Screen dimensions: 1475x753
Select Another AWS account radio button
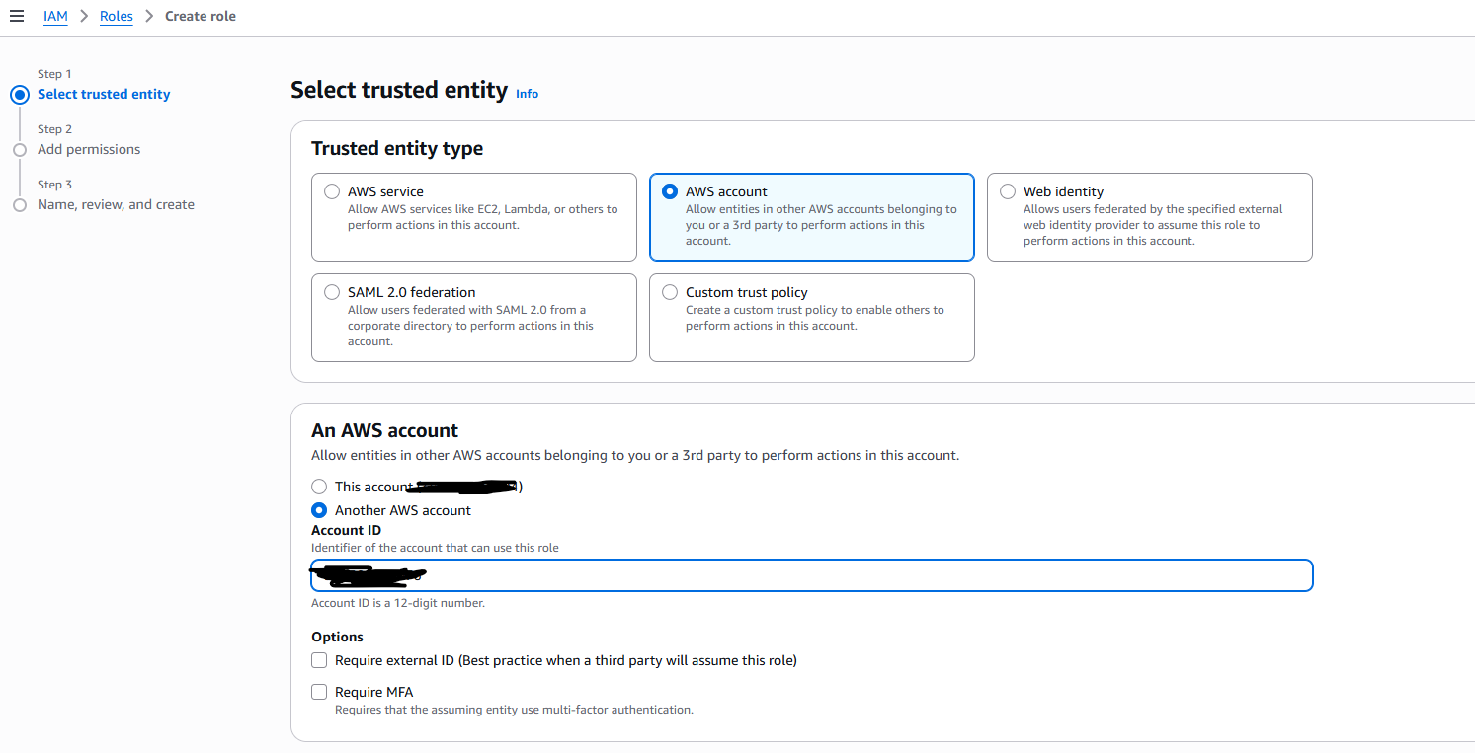[x=319, y=510]
